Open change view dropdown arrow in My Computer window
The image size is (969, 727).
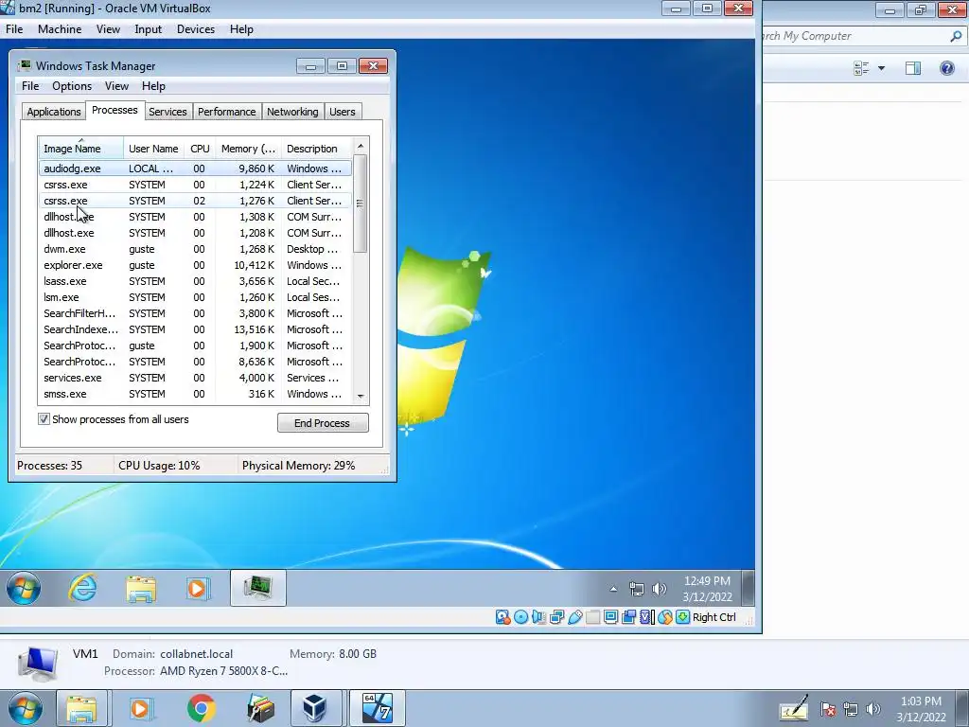tap(881, 68)
